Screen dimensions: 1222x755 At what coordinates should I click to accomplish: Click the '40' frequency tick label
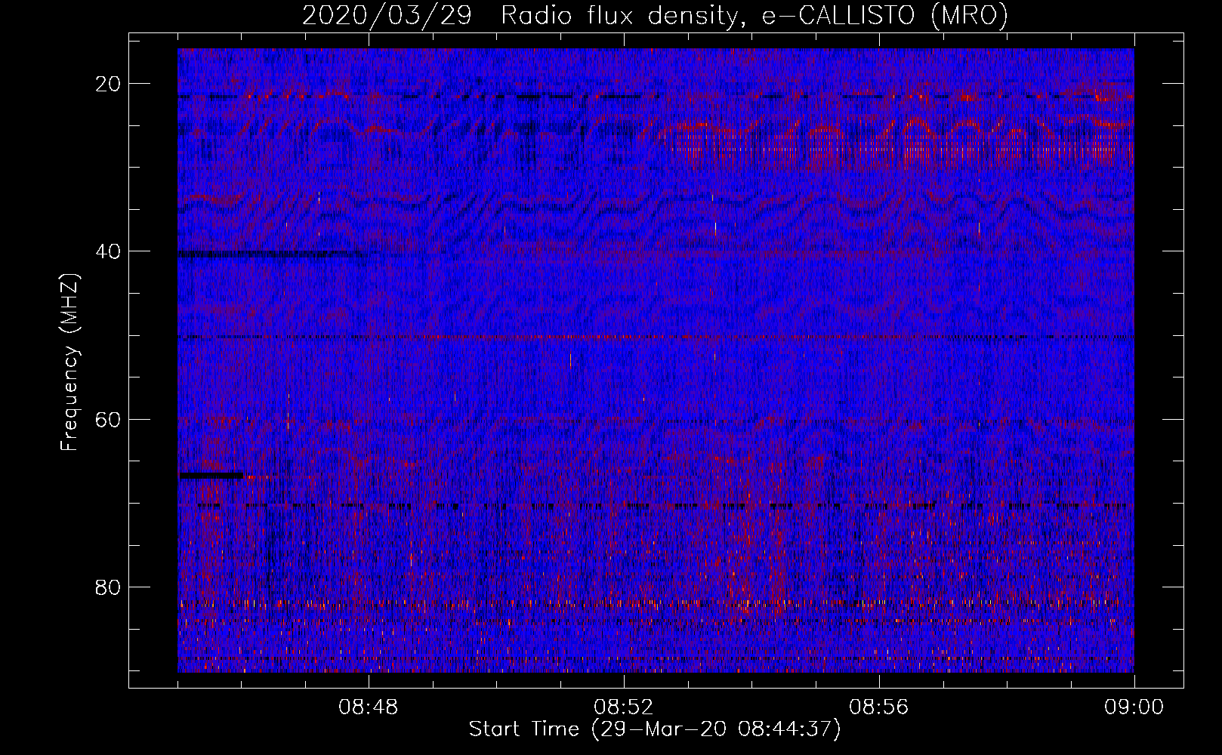click(x=108, y=251)
